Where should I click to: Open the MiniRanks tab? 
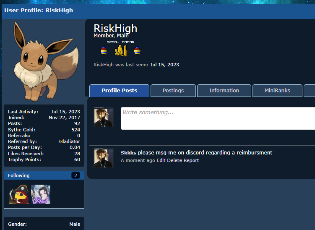point(277,91)
